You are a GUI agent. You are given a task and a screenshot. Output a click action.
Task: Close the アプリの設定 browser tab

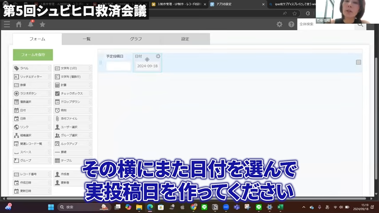pos(263,4)
